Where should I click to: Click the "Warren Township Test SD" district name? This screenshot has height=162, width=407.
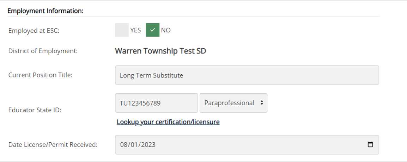[x=160, y=51]
